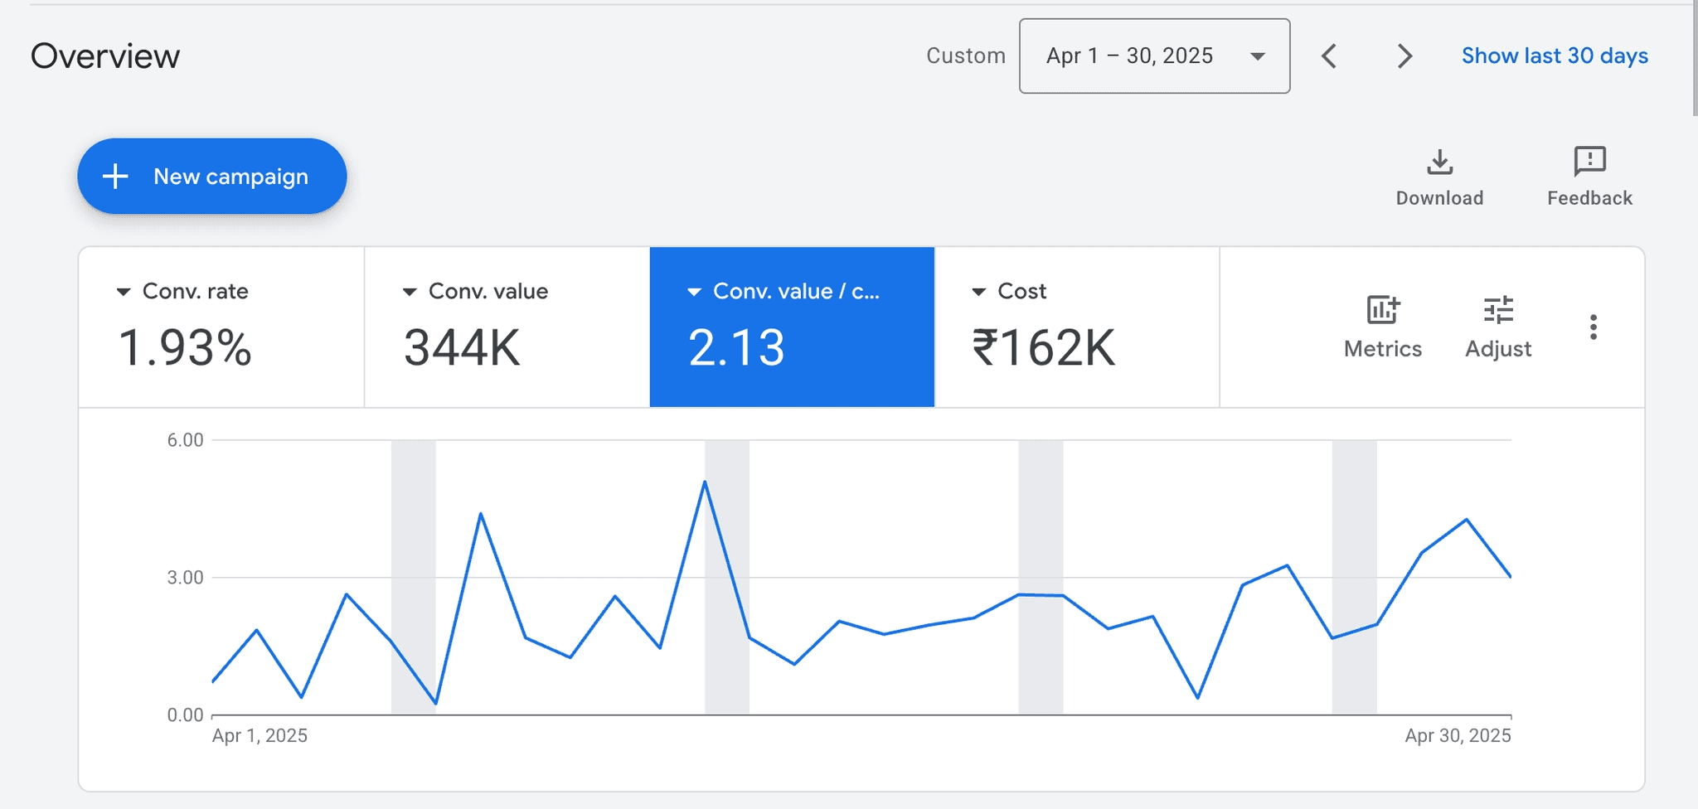
Task: Open the three-dot more options menu
Action: coord(1593,327)
